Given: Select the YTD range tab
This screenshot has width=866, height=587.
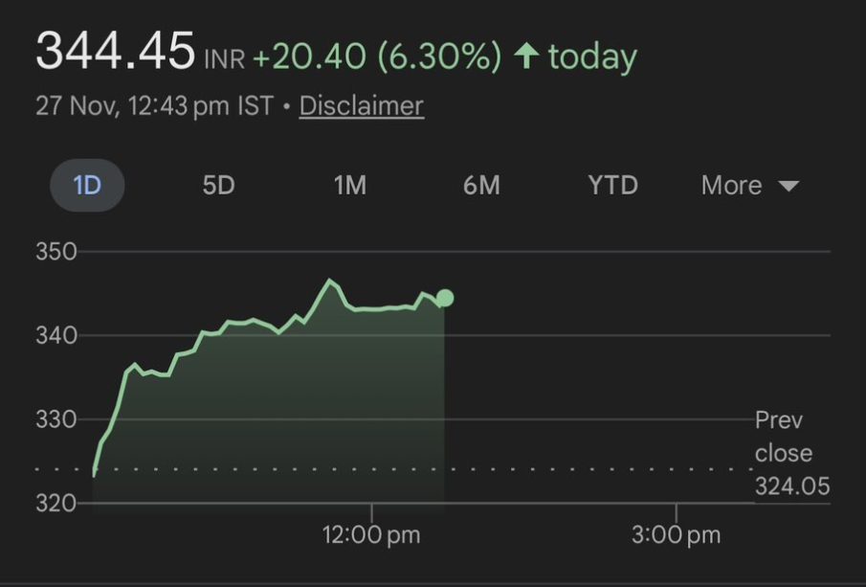Looking at the screenshot, I should (x=612, y=185).
